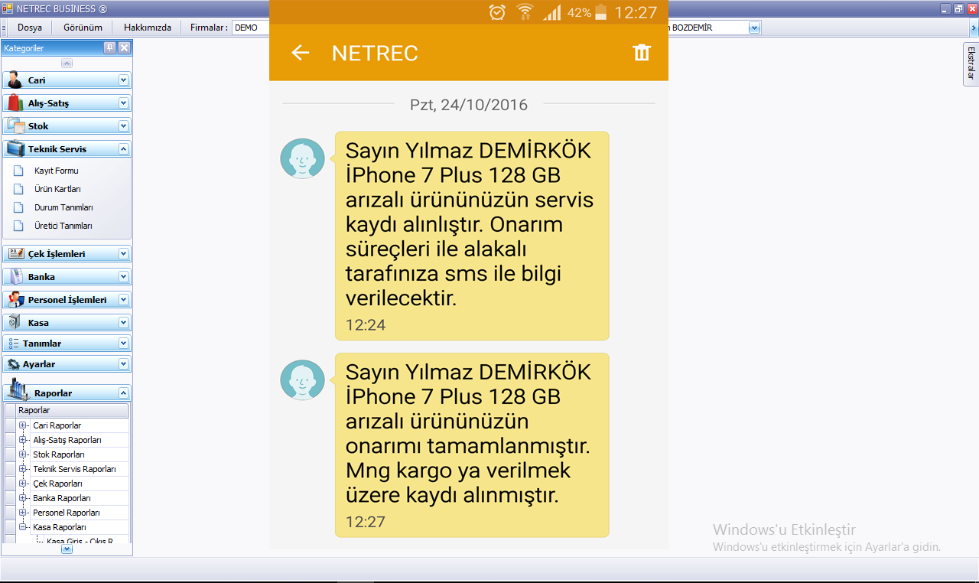Click the Cari person icon
The height and width of the screenshot is (583, 979).
tap(15, 80)
